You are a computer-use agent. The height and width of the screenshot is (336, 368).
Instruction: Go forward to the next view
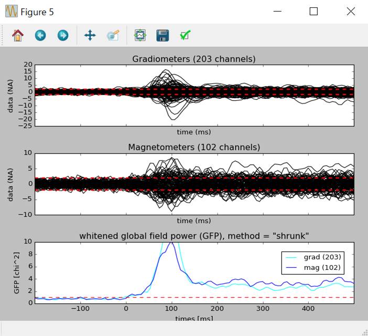click(x=62, y=35)
